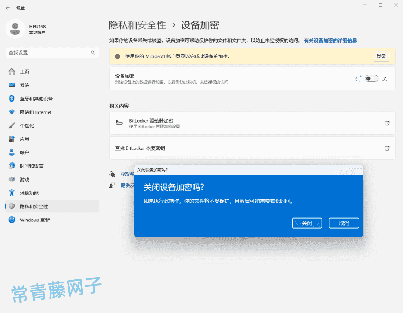Click the 登录 button in yellow banner
The image size is (403, 313).
381,56
